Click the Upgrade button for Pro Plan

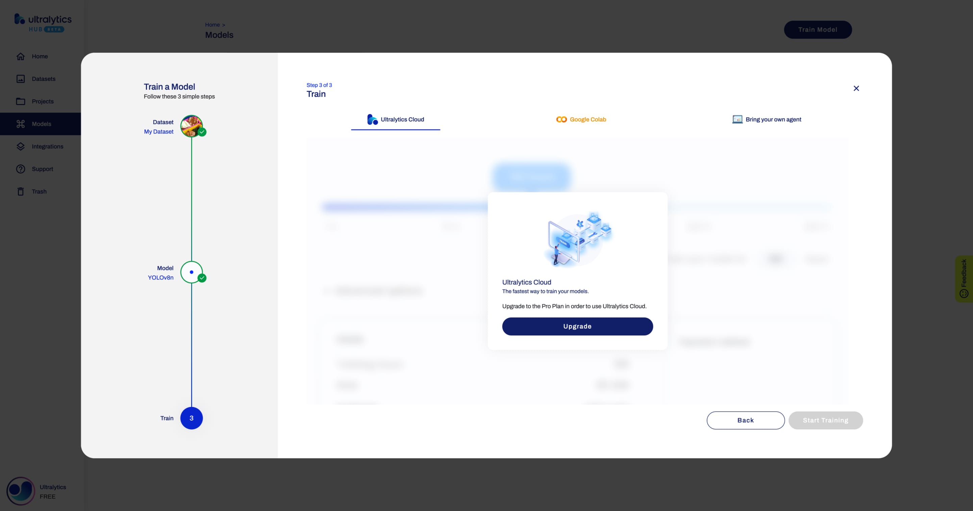click(577, 326)
